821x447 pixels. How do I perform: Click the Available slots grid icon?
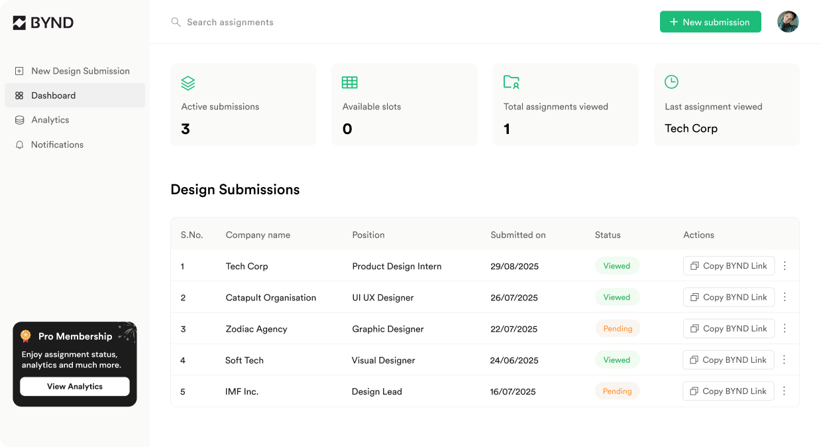coord(349,82)
